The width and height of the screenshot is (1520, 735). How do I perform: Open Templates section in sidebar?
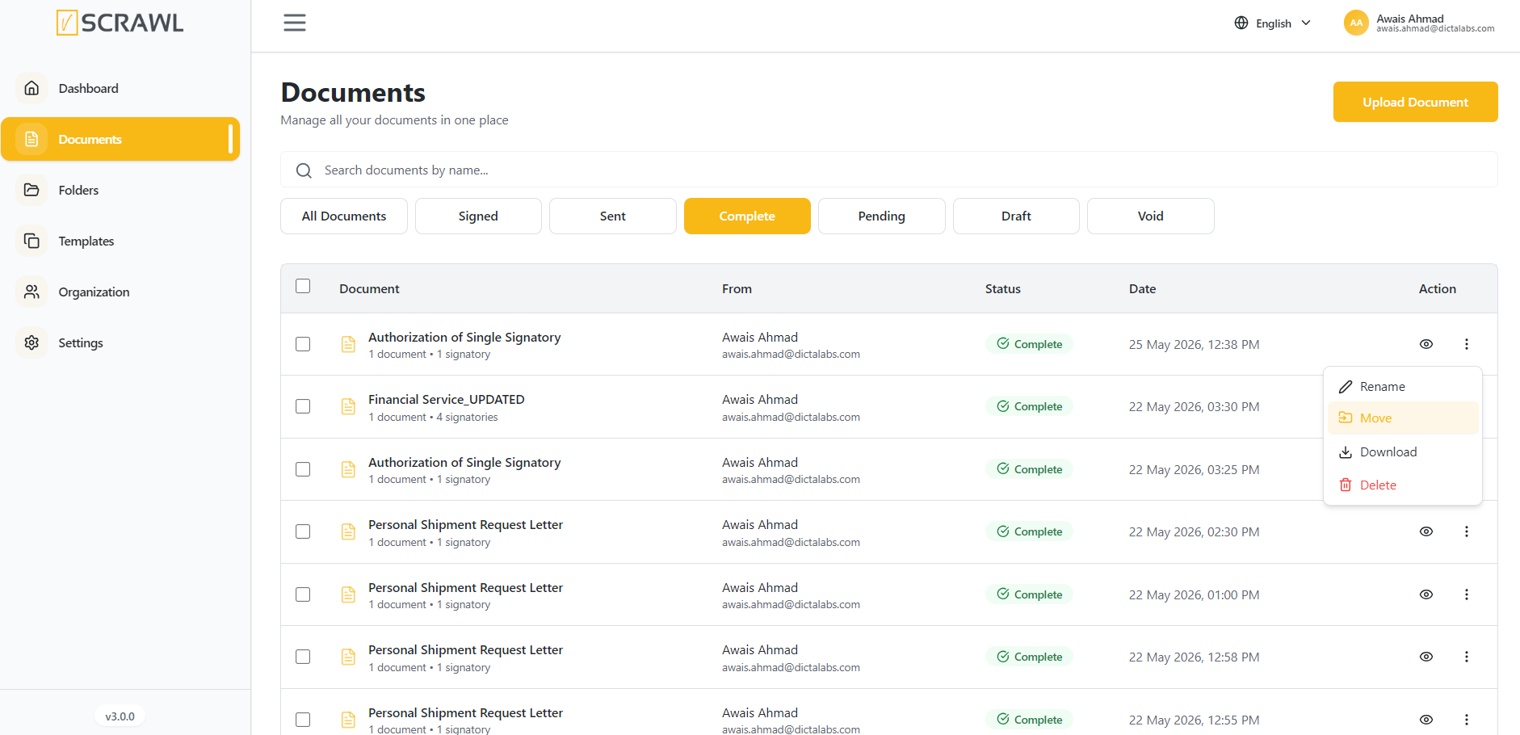120,241
